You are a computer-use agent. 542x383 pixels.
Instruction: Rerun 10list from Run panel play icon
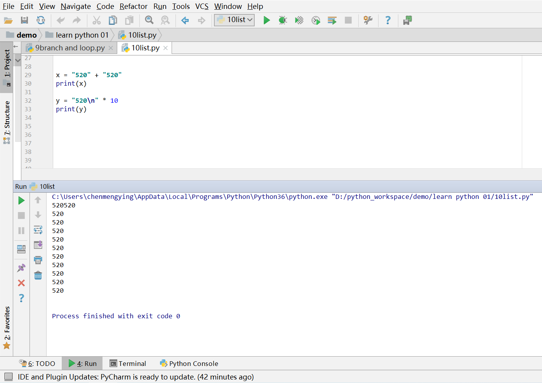pos(21,200)
